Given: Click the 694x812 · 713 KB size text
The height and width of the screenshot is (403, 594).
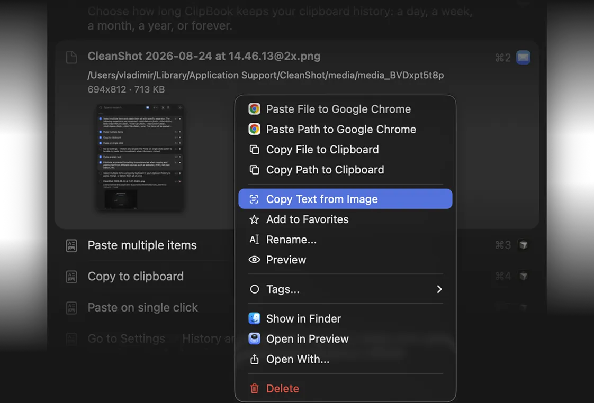Looking at the screenshot, I should click(126, 90).
